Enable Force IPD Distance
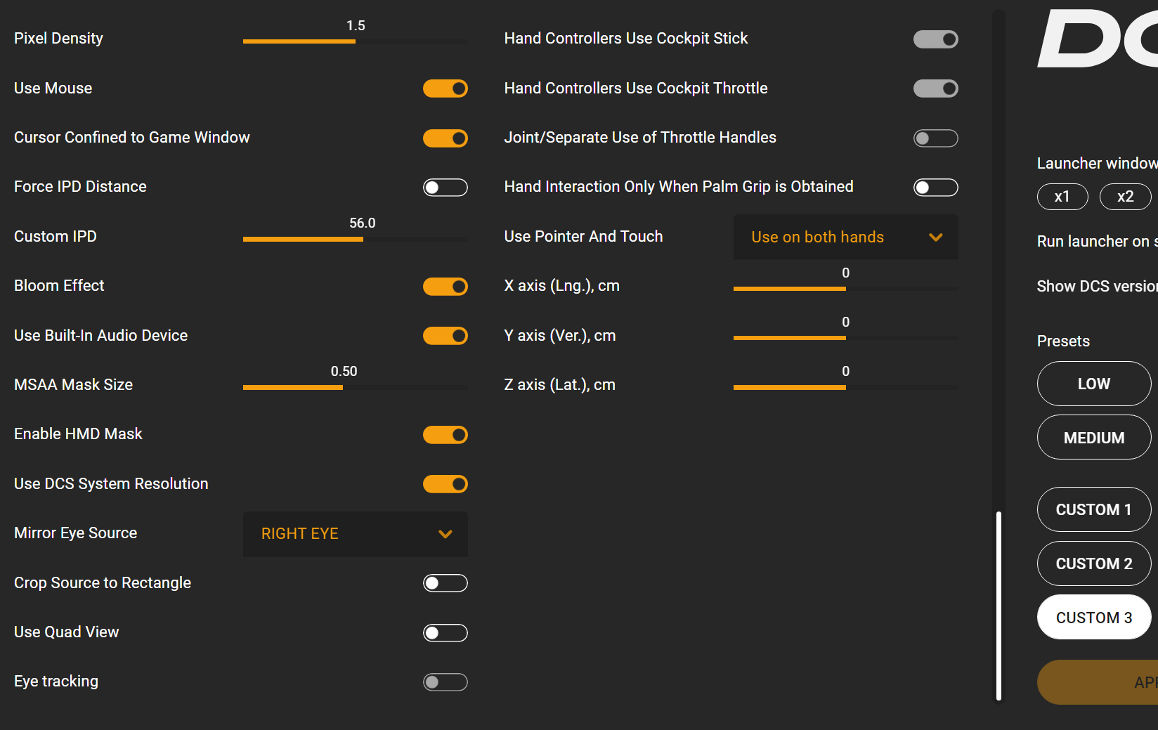The image size is (1158, 730). click(445, 188)
